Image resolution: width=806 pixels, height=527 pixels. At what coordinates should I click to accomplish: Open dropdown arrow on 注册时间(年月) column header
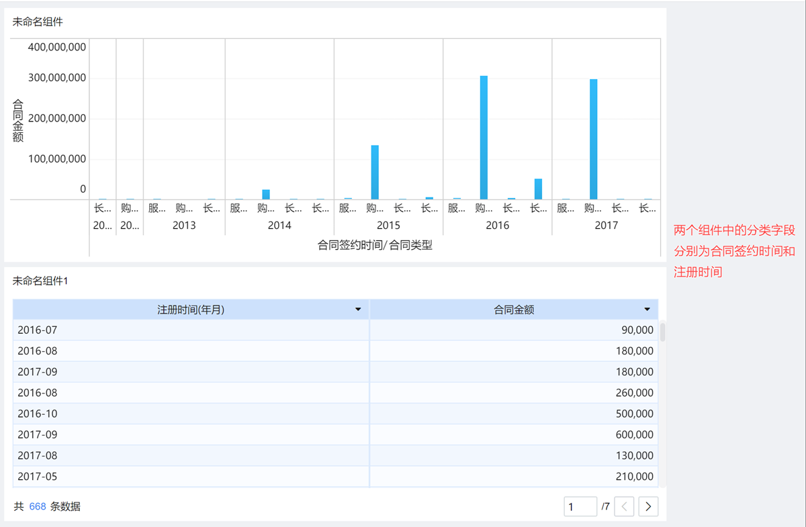coord(358,309)
